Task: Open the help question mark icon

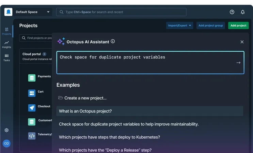Action: (x=232, y=12)
